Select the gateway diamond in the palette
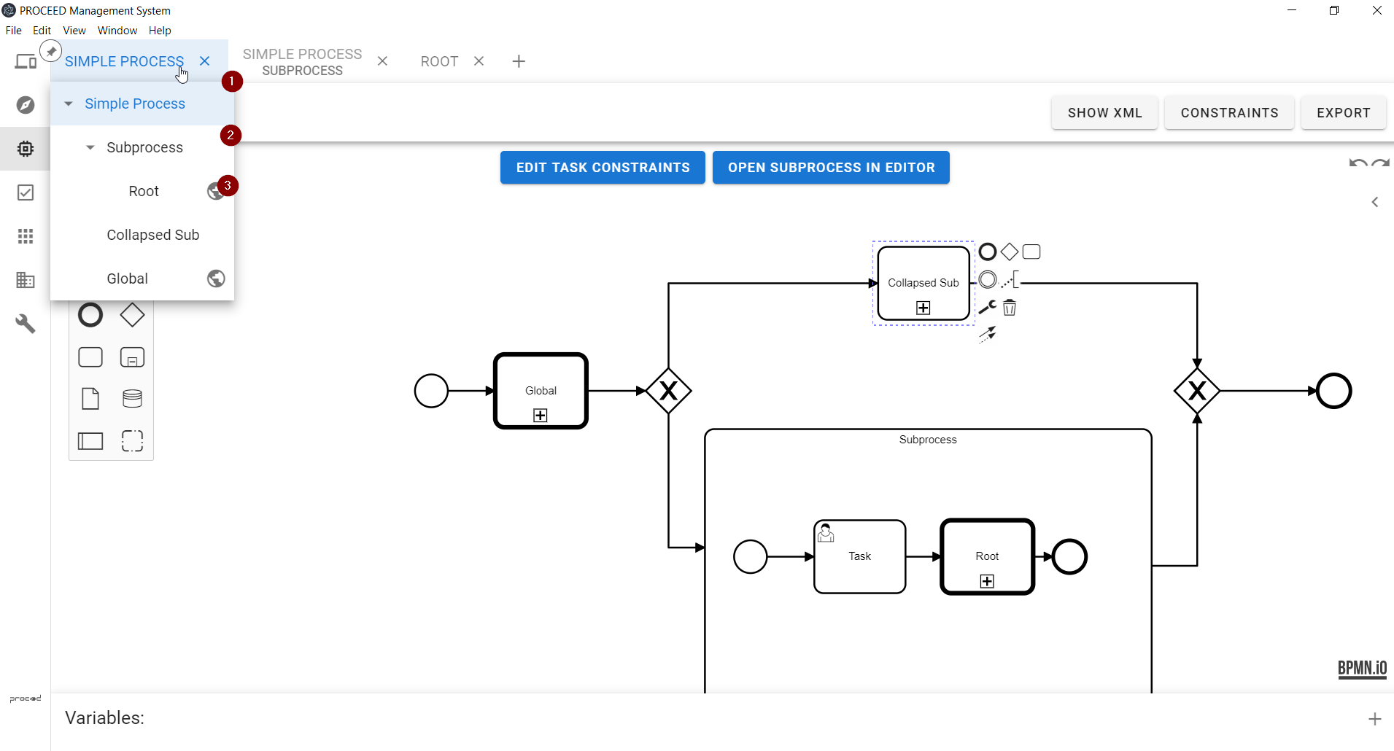The width and height of the screenshot is (1394, 751). [132, 316]
